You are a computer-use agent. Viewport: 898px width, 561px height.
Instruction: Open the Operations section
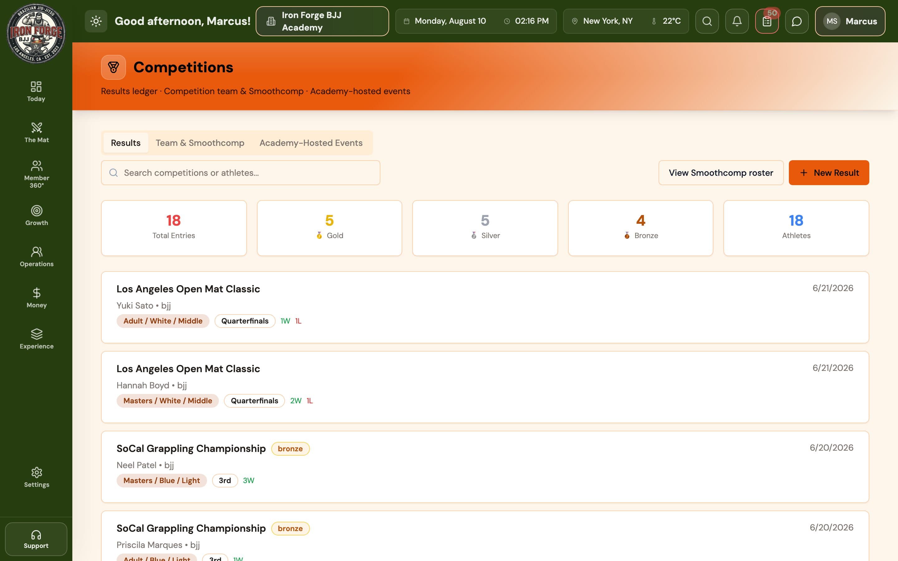click(x=36, y=257)
